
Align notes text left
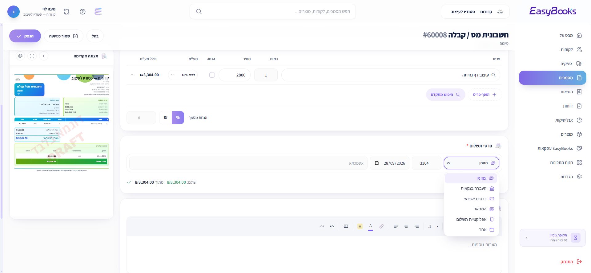pyautogui.click(x=396, y=226)
